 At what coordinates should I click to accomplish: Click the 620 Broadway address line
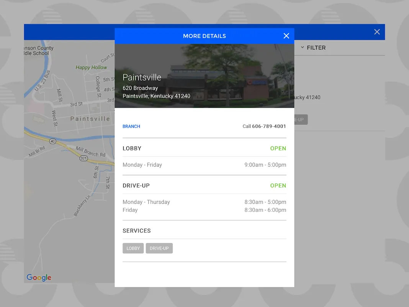pyautogui.click(x=140, y=88)
